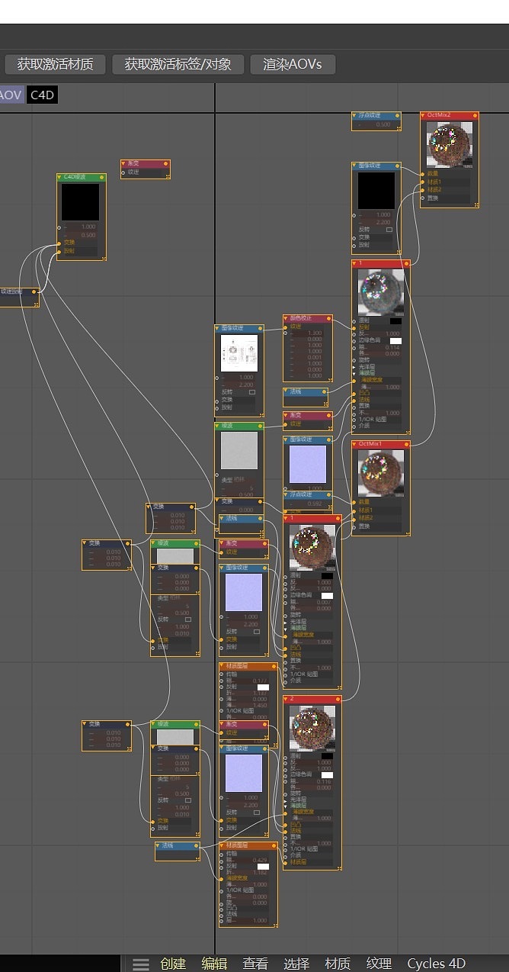This screenshot has height=972, width=509.
Task: Open the 查看 menu
Action: pos(255,964)
